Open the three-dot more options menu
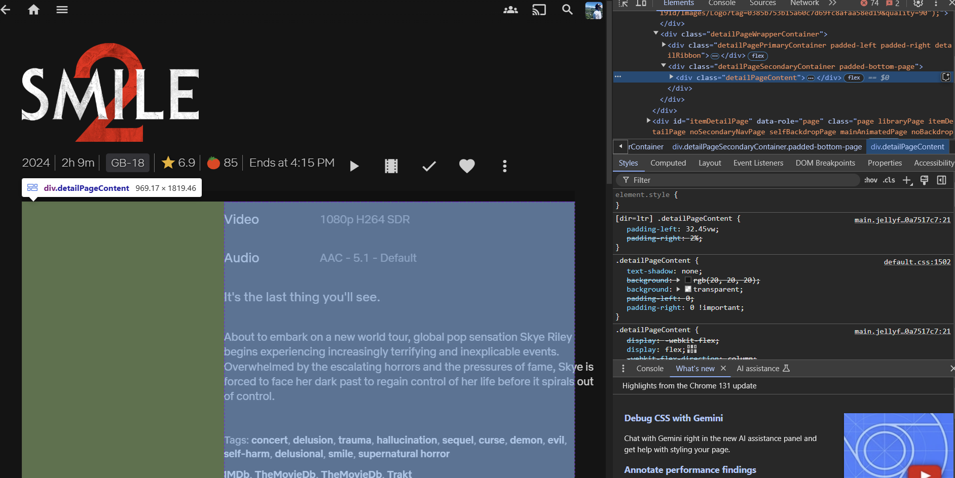 click(504, 166)
